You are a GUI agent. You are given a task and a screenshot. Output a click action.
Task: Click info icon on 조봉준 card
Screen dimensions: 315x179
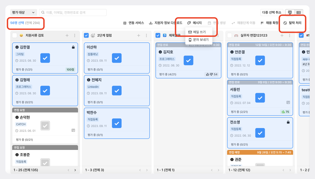[17, 155]
